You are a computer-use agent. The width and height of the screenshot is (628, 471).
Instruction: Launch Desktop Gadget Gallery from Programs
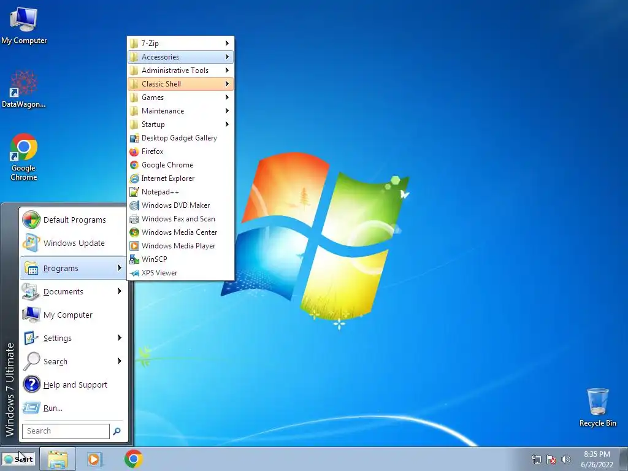181,138
